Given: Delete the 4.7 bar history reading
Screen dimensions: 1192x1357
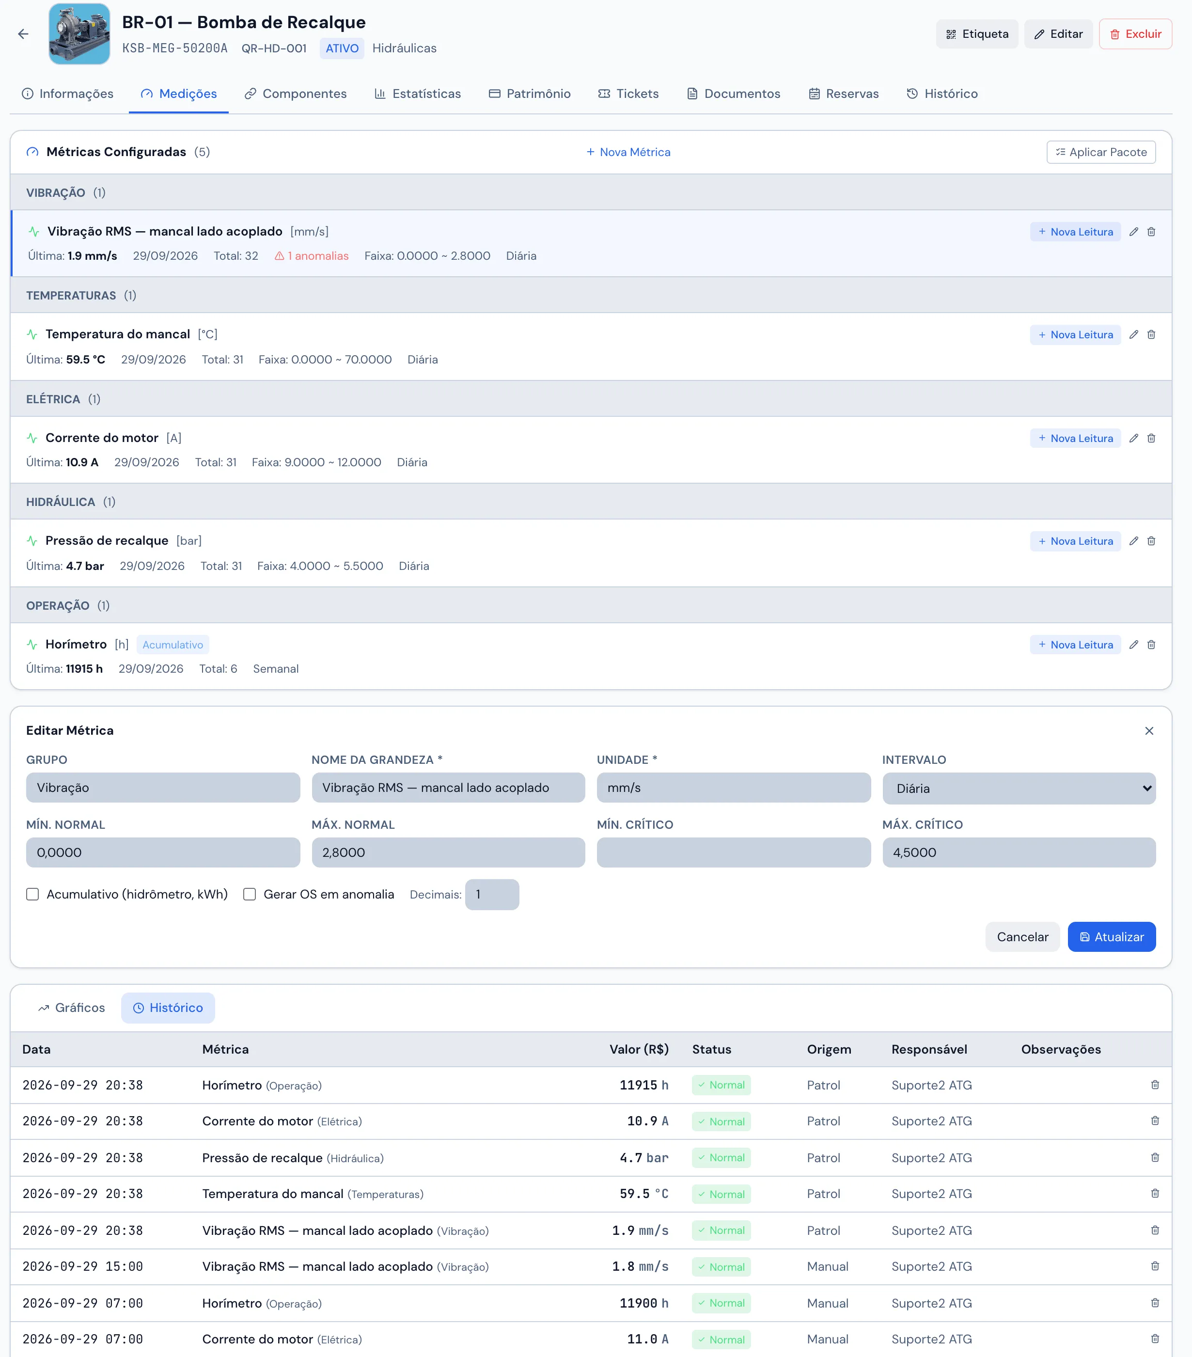Looking at the screenshot, I should 1155,1157.
